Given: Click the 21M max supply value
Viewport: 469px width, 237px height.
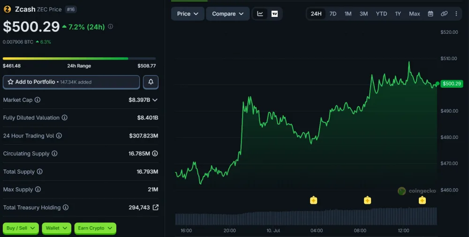Looking at the screenshot, I should coord(153,190).
